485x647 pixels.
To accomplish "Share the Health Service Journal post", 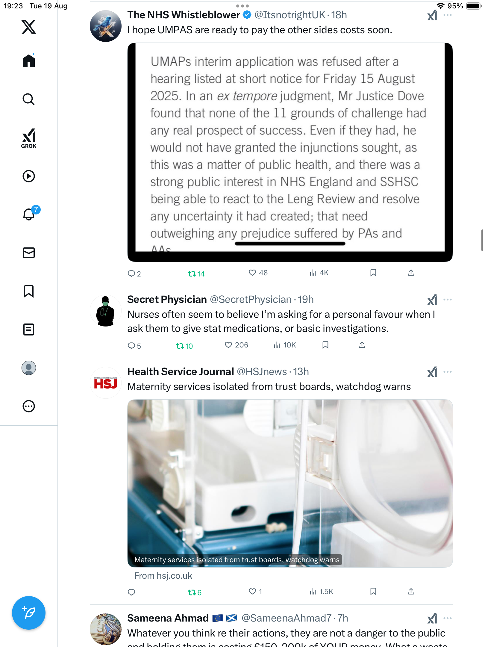I will coord(411,592).
